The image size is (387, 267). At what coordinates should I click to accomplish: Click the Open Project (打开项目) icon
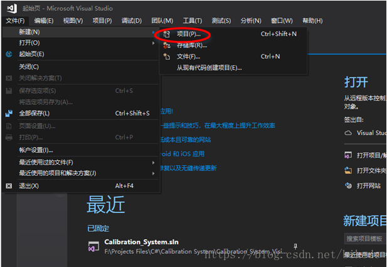click(348, 155)
